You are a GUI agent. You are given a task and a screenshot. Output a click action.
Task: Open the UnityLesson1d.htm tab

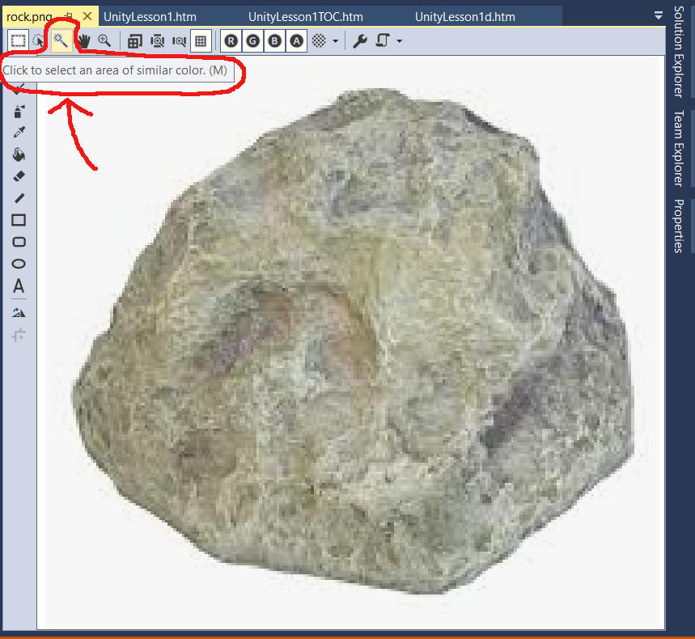(x=465, y=17)
